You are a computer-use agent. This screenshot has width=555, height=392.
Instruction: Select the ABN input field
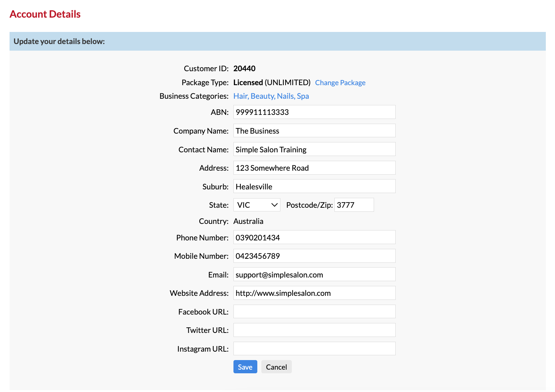pos(314,112)
